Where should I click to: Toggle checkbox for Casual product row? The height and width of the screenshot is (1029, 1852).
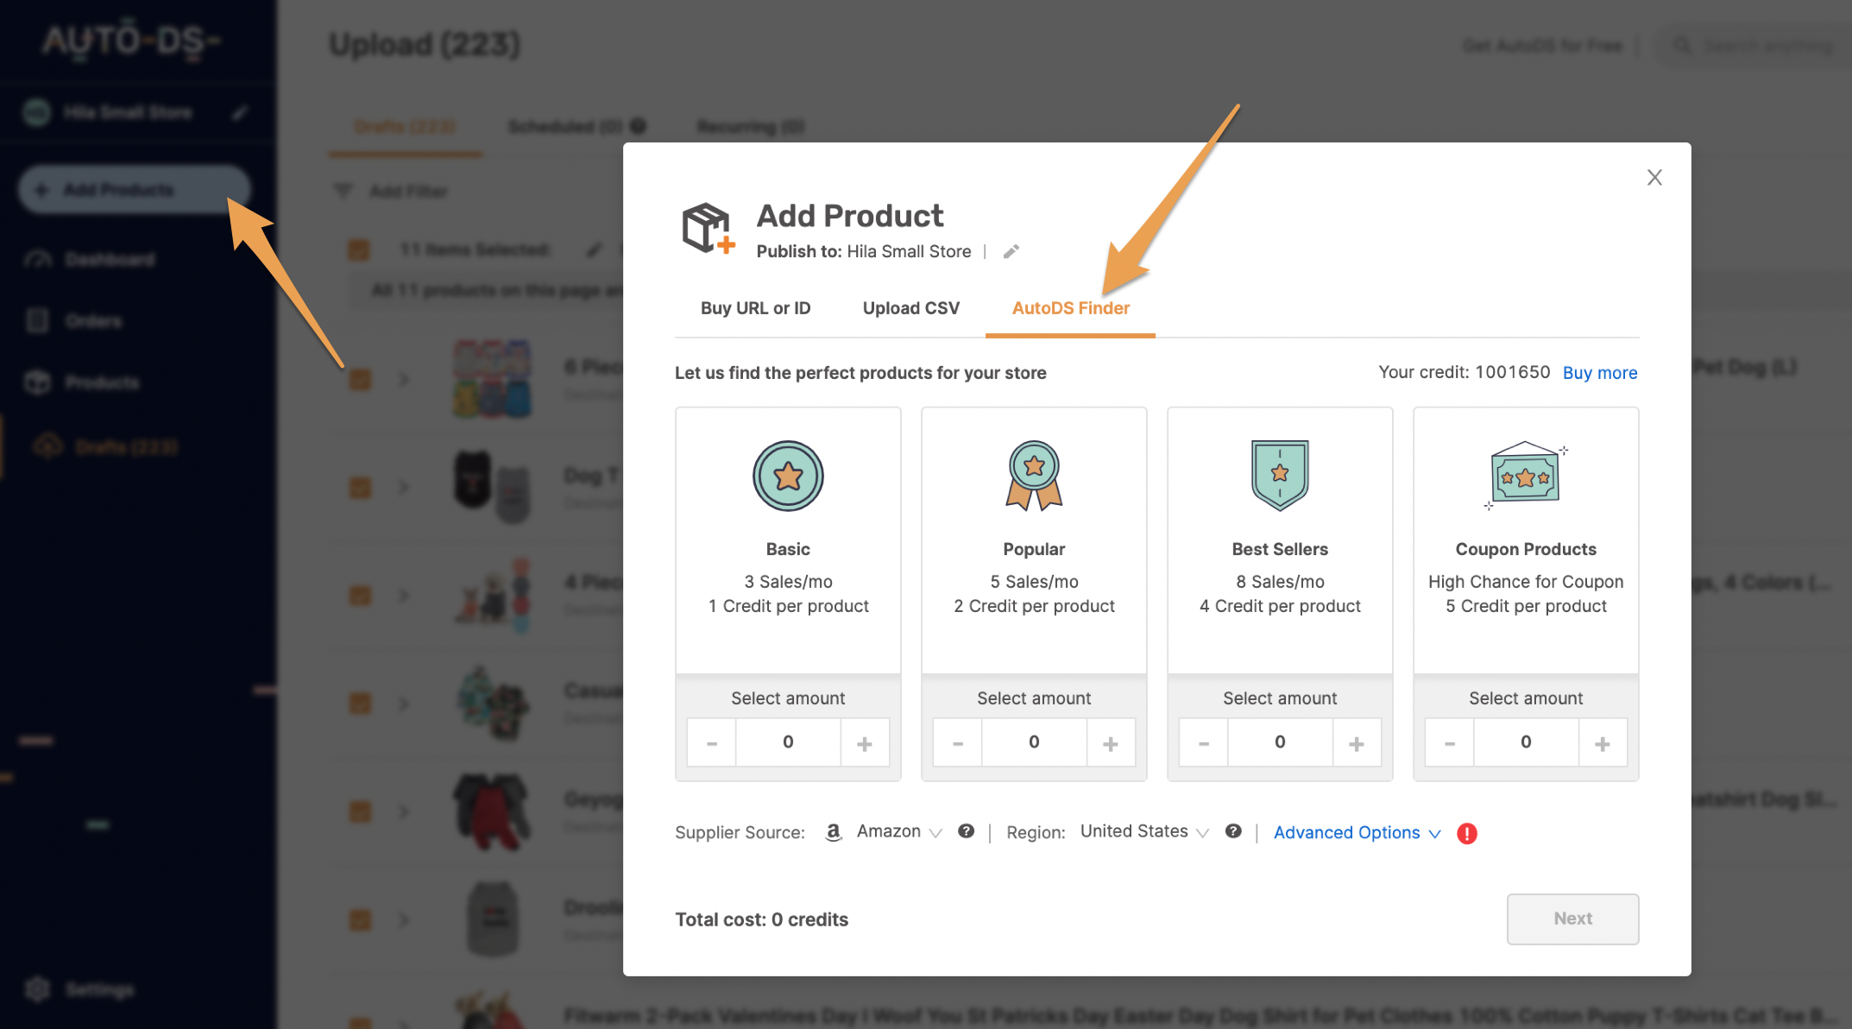pyautogui.click(x=360, y=704)
